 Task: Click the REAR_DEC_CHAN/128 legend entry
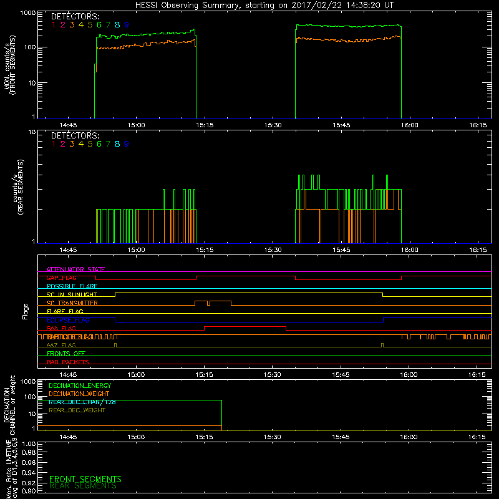pyautogui.click(x=82, y=402)
